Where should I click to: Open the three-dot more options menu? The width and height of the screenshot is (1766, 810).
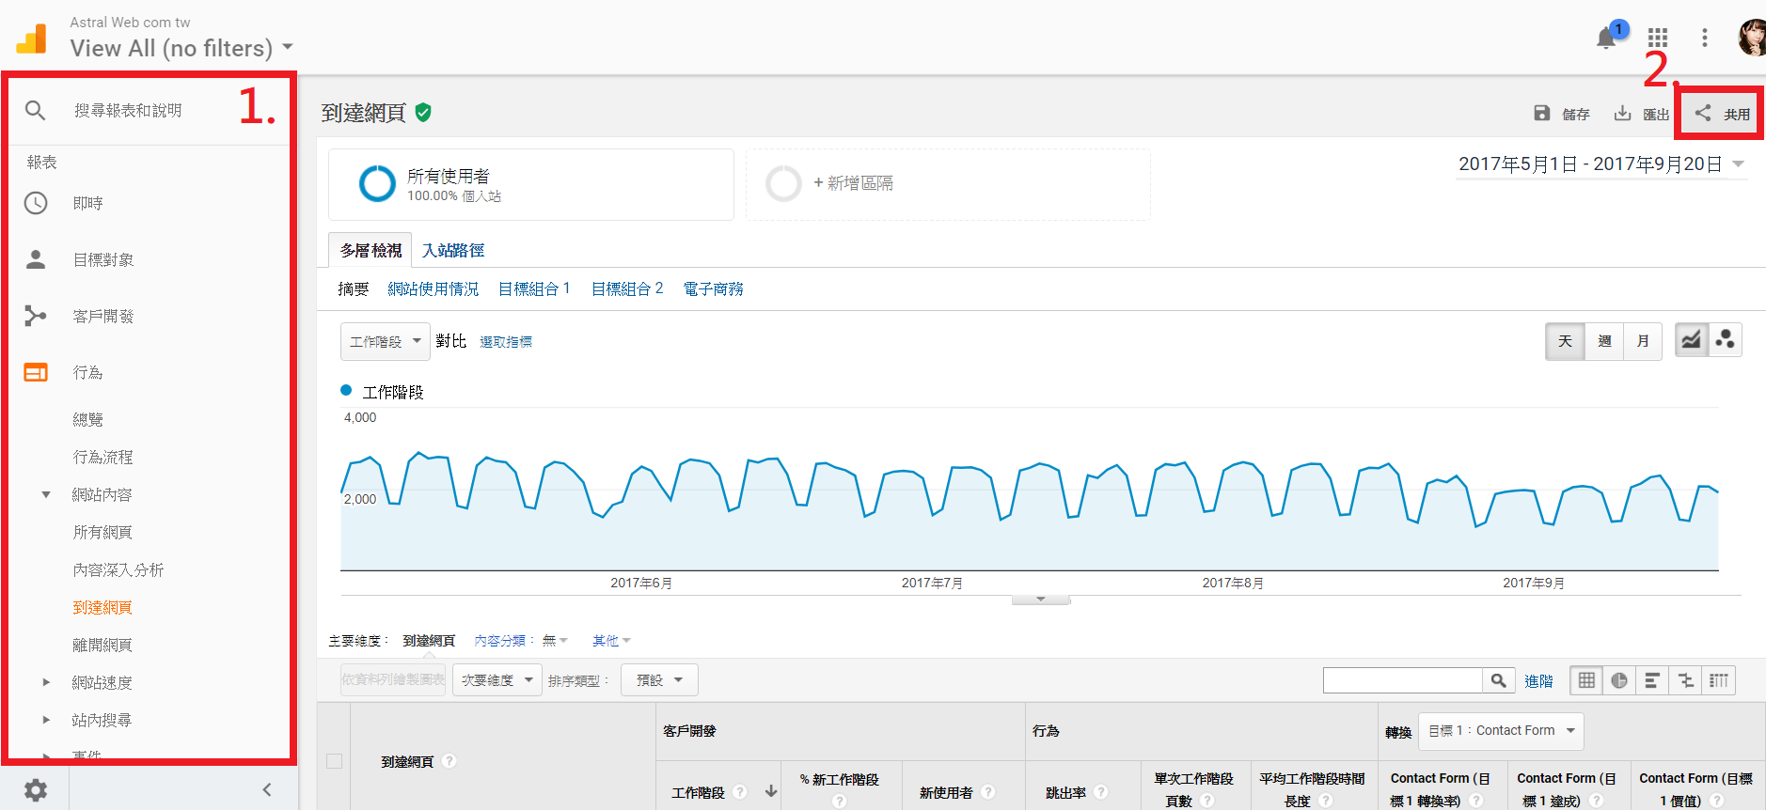pyautogui.click(x=1704, y=38)
